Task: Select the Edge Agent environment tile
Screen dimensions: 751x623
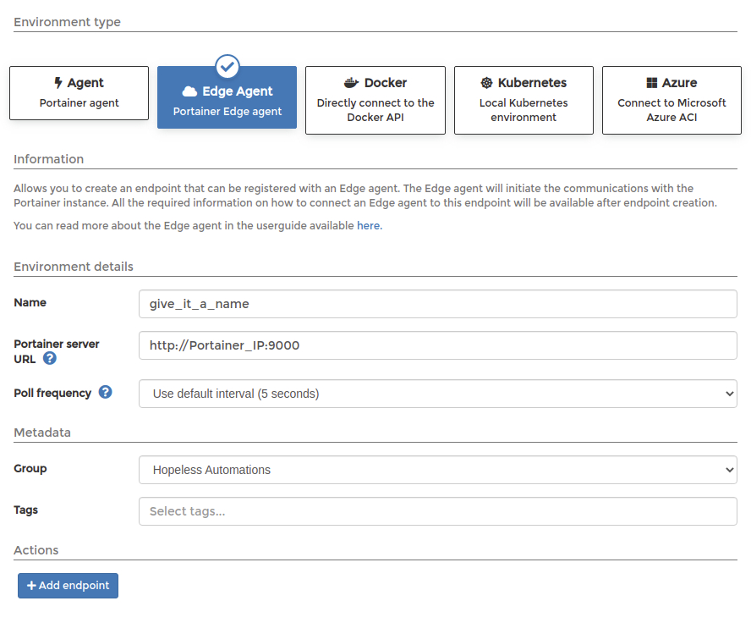Action: [x=227, y=97]
